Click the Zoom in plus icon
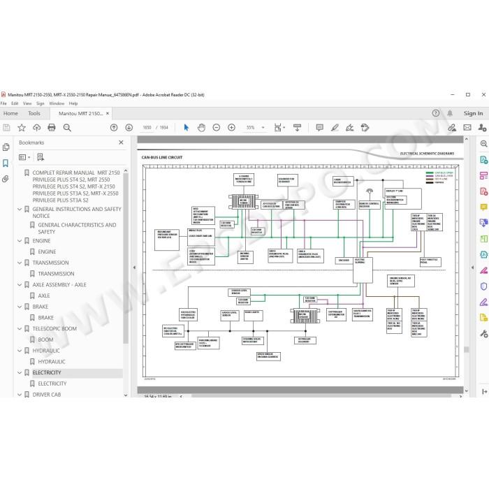This screenshot has height=489, width=489. coord(231,127)
